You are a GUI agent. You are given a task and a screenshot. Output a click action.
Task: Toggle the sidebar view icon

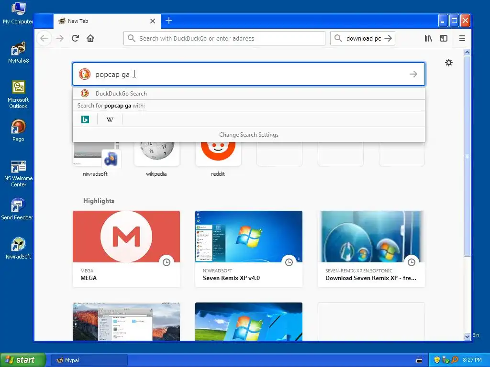(x=444, y=38)
